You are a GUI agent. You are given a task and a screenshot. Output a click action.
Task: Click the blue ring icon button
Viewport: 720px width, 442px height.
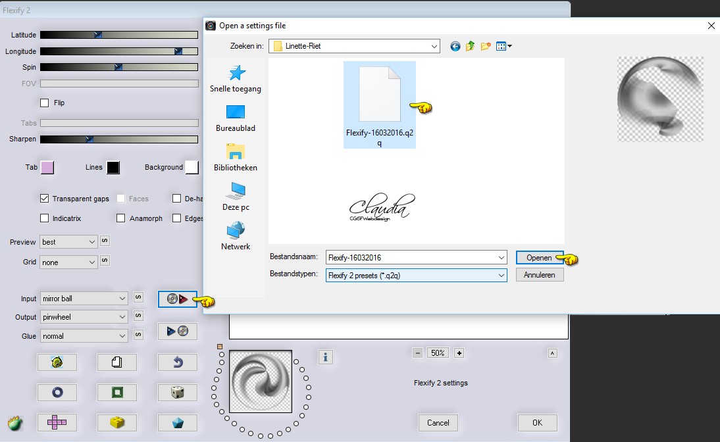[x=57, y=393]
